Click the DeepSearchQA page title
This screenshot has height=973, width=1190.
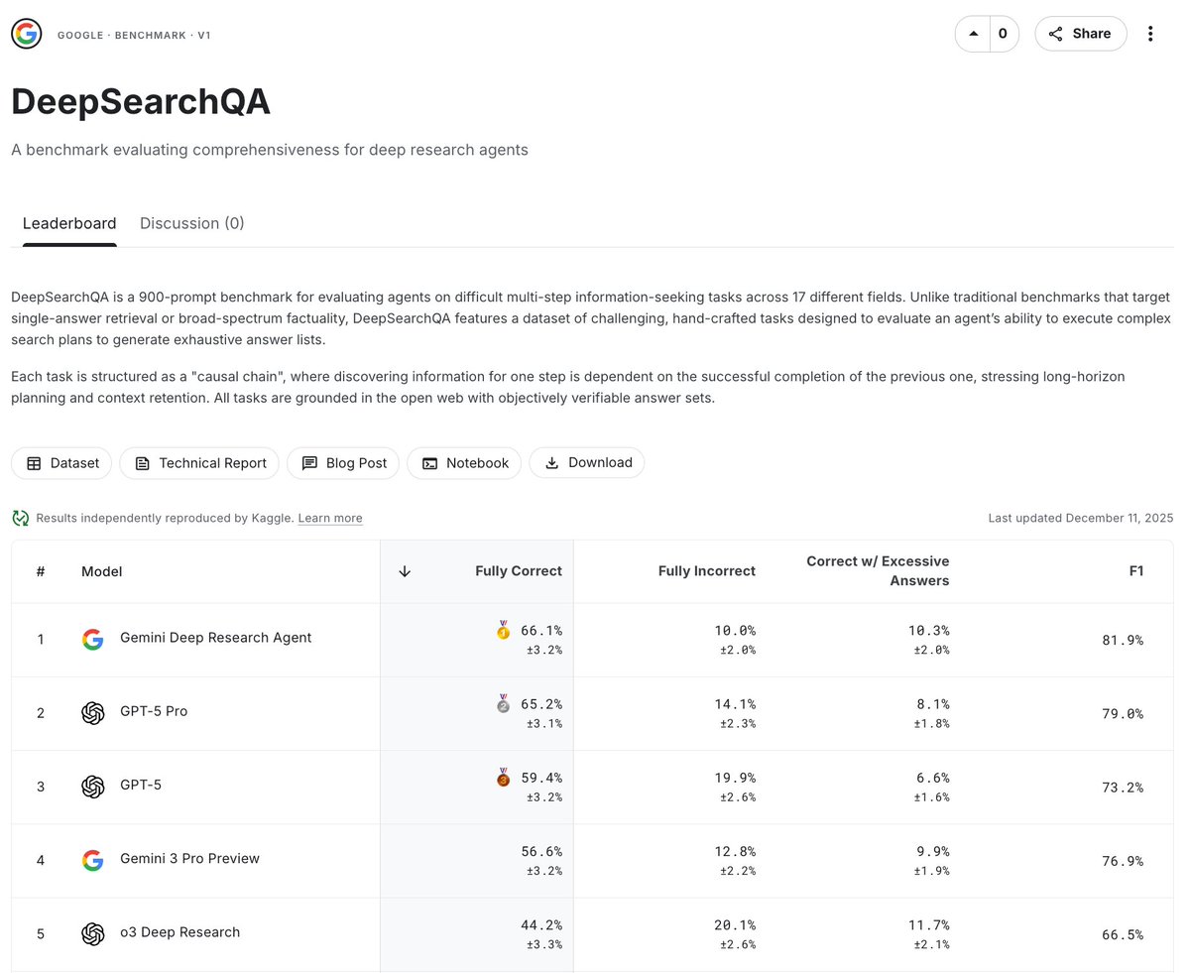[x=141, y=103]
